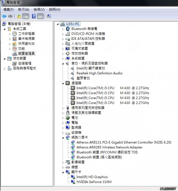Click the DVD/CD-ROM 光碟機 drive icon
178x191 pixels.
68,34
